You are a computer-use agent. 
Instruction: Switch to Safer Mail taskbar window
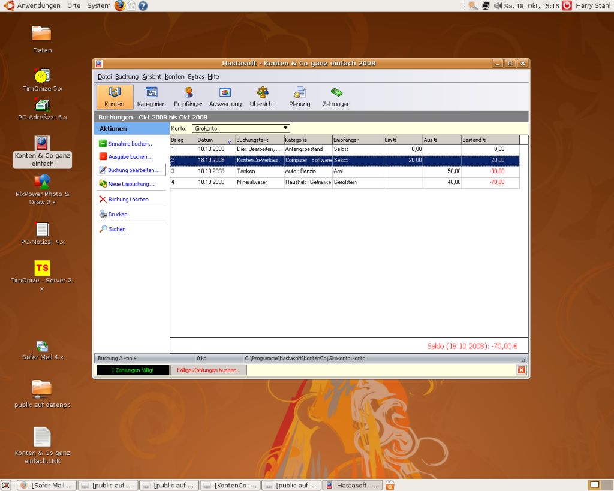47,485
